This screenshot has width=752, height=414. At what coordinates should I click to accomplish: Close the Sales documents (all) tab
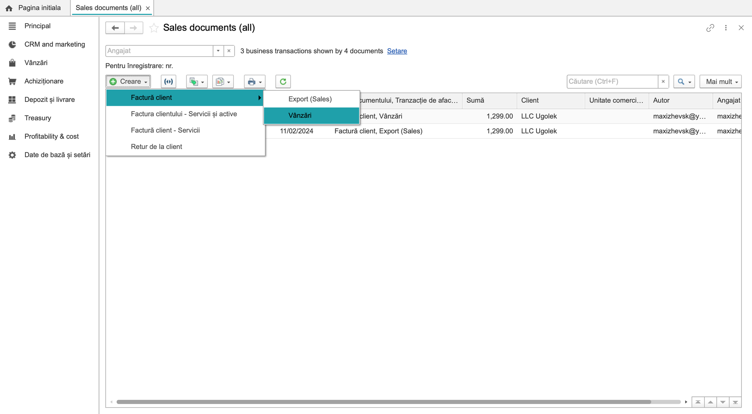tap(148, 8)
